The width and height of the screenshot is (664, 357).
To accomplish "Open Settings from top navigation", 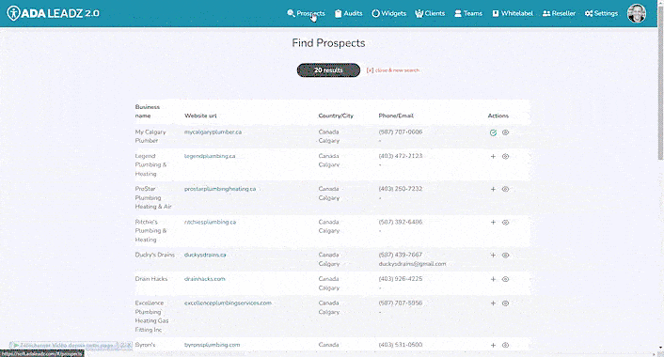I will coord(601,13).
